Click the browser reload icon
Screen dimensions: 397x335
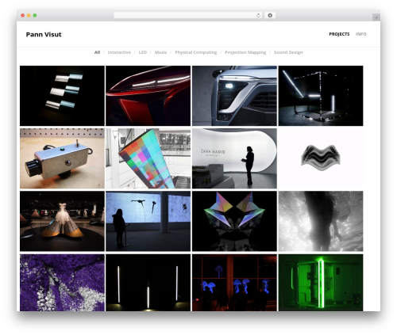(258, 15)
